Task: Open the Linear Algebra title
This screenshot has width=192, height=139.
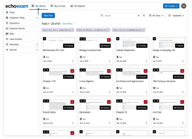Action: pos(86,81)
